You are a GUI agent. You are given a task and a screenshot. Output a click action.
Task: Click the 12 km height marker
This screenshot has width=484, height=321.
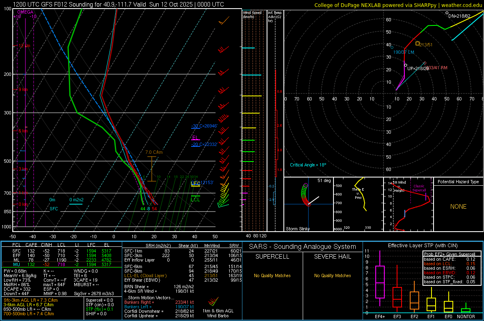(24, 46)
